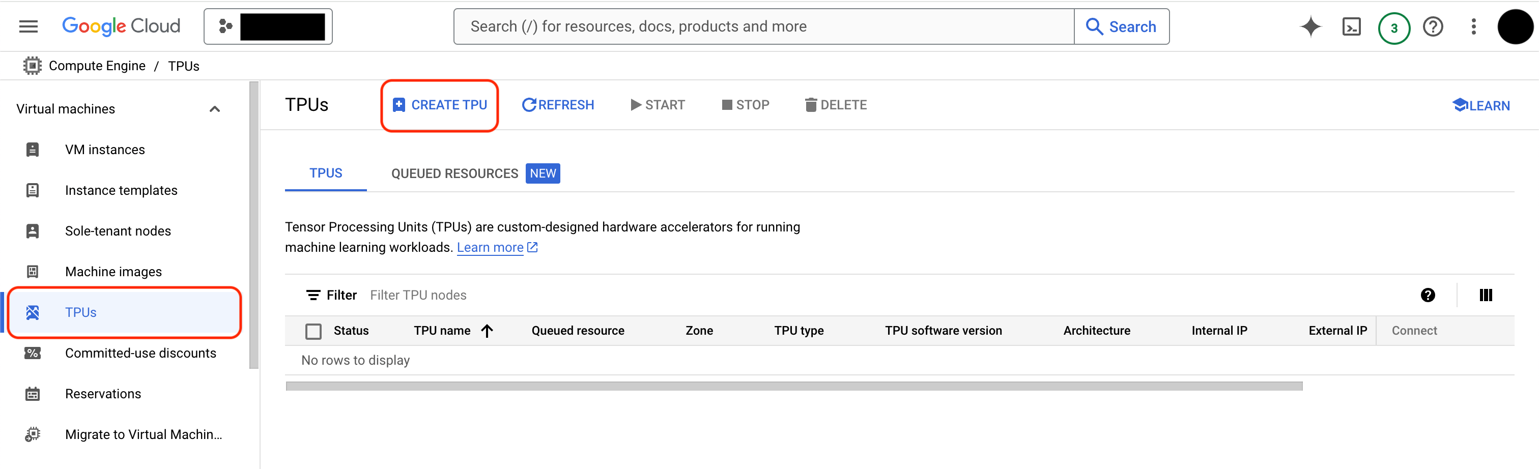Screen dimensions: 1539x469
Task: Activate Cloud Shell terminal icon
Action: click(1352, 26)
